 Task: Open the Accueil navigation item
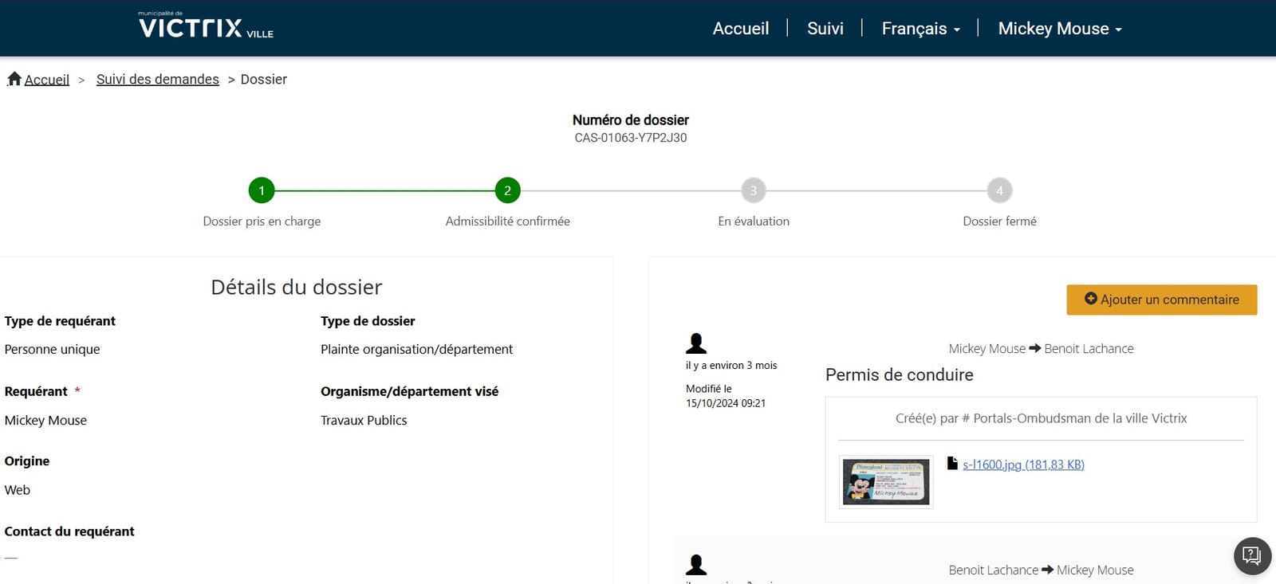click(x=741, y=29)
